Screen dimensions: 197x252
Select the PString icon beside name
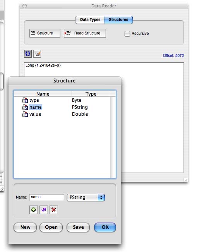tap(25, 107)
